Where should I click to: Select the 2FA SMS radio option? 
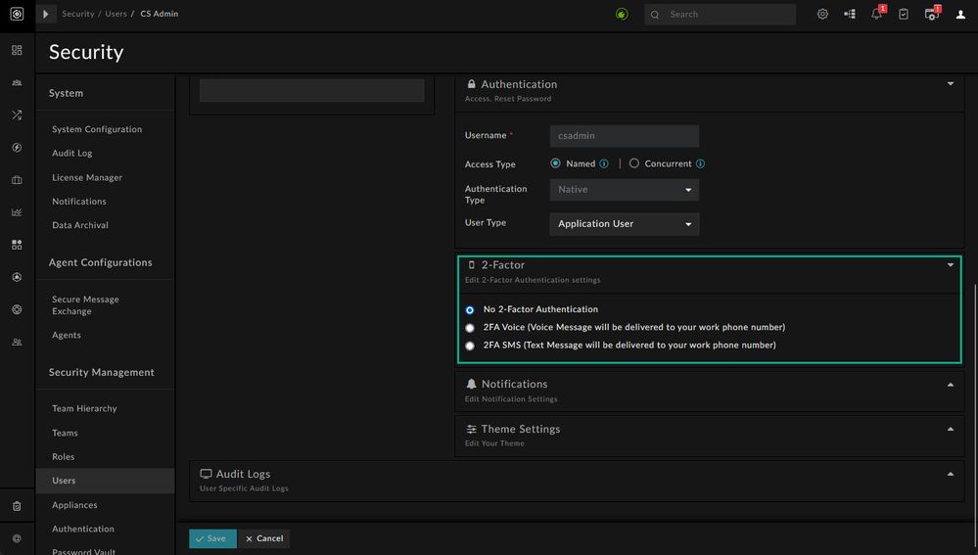click(x=470, y=346)
